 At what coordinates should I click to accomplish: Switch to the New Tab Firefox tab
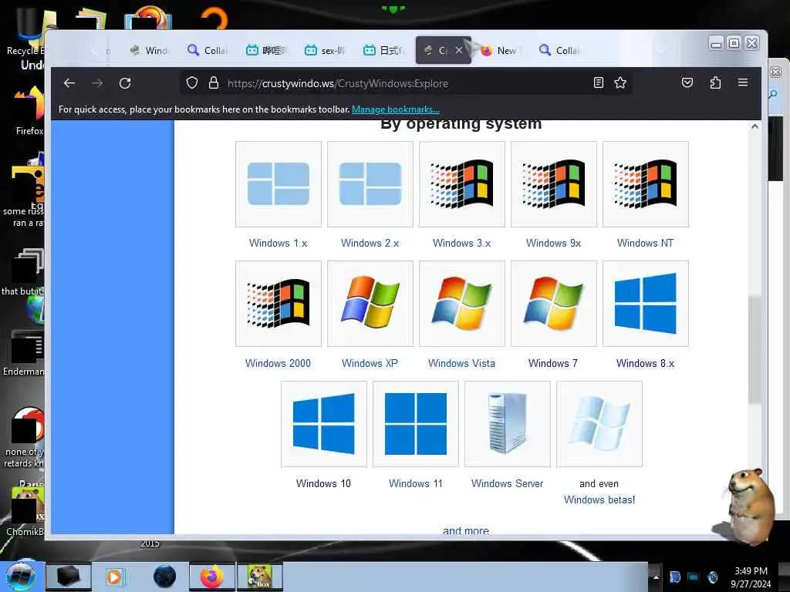(x=500, y=50)
